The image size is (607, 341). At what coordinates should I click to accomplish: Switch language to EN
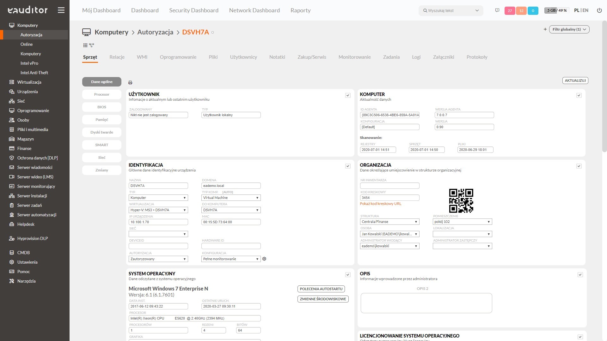[x=586, y=10]
